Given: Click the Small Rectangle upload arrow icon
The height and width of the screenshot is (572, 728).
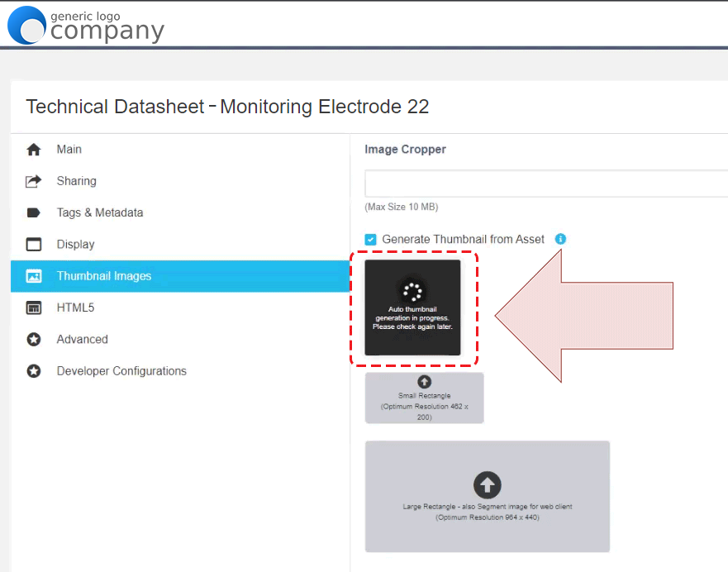Looking at the screenshot, I should [x=424, y=382].
